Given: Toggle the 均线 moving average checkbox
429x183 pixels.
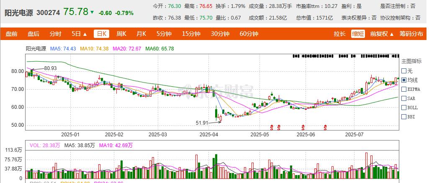Looking at the screenshot, I should [x=404, y=80].
